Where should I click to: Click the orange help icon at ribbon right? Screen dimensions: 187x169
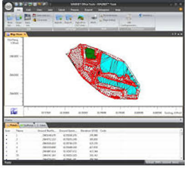click(x=180, y=9)
